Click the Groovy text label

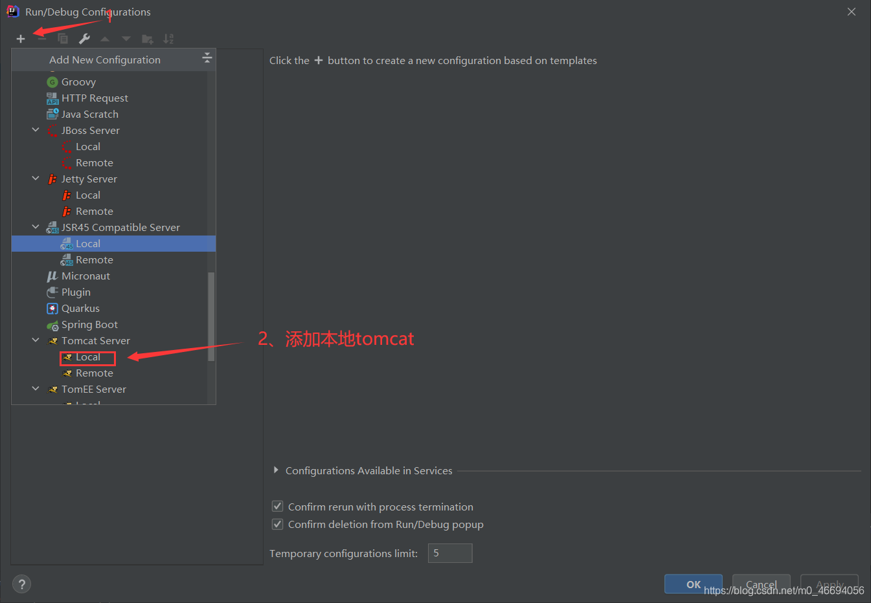point(78,82)
